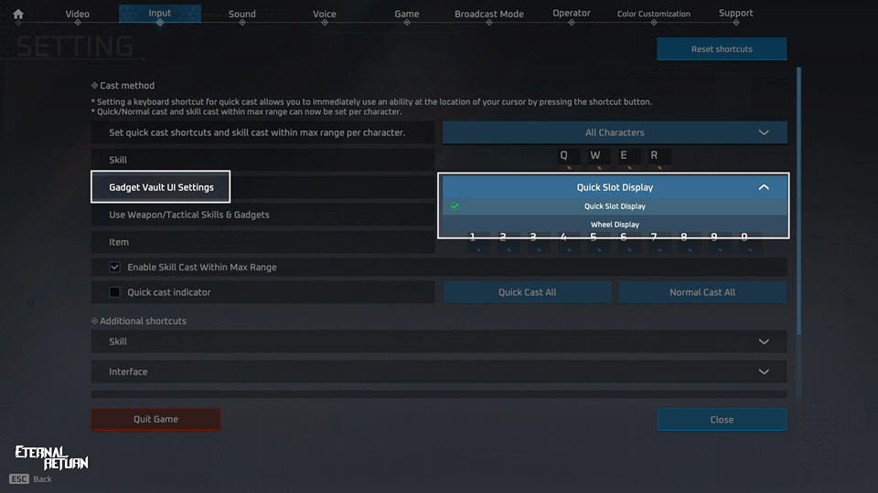Viewport: 878px width, 493px height.
Task: Click the settings panel vertical scrollbar
Action: click(799, 201)
